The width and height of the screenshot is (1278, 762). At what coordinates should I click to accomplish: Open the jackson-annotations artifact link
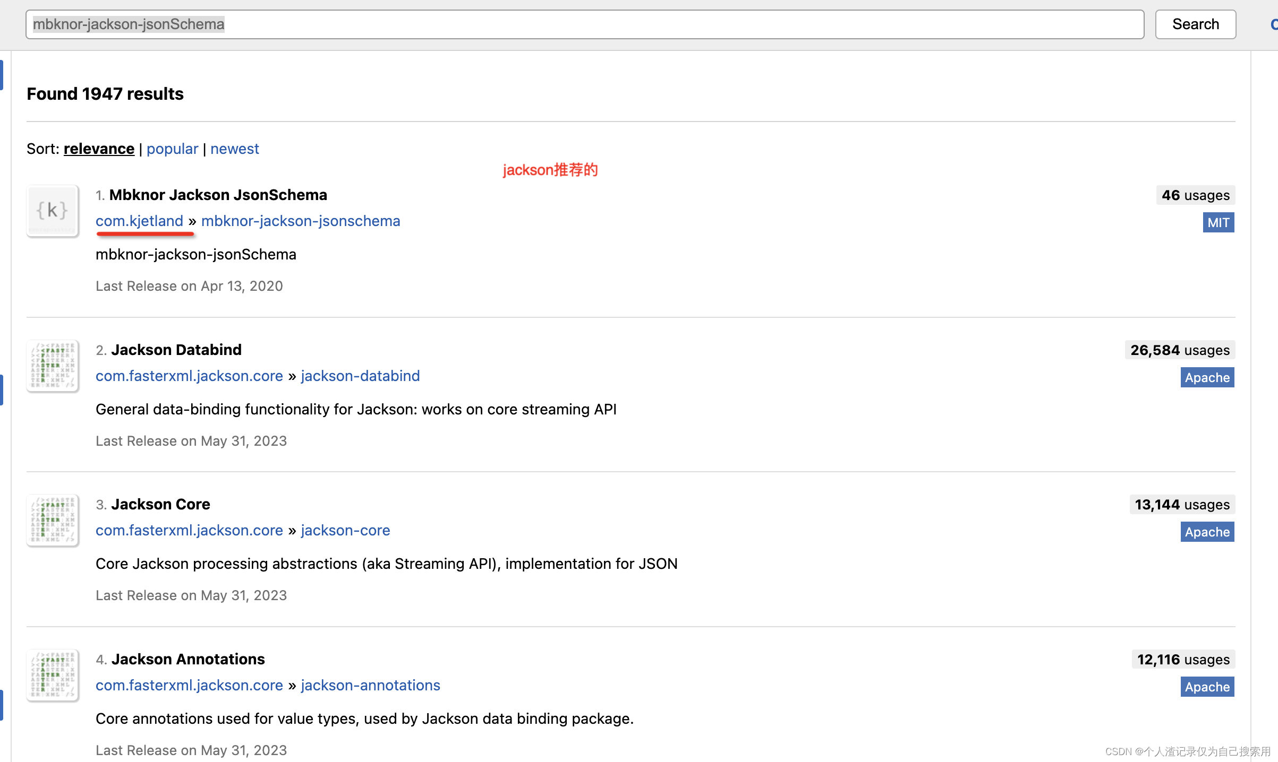370,685
